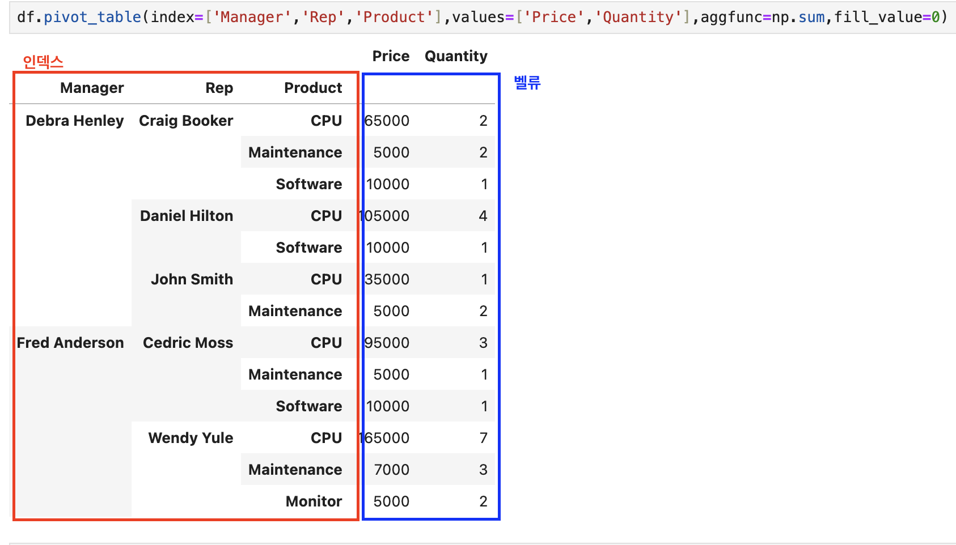Screen dimensions: 956x545
Task: Click the 7000 price value
Action: [391, 470]
